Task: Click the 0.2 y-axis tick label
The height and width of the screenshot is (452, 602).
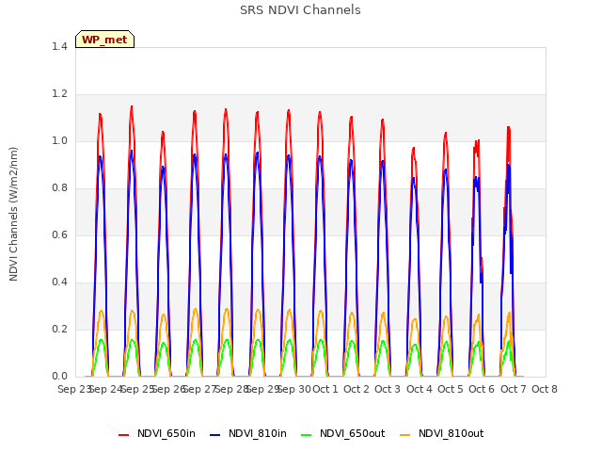Action: point(59,329)
